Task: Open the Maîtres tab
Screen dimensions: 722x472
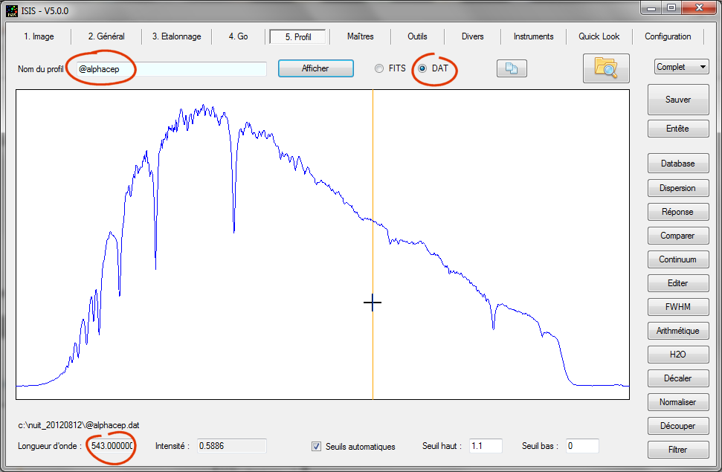Action: click(x=361, y=36)
